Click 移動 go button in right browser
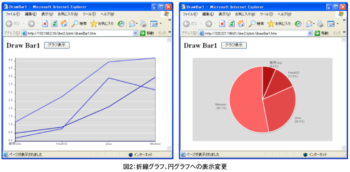 pos(321,33)
